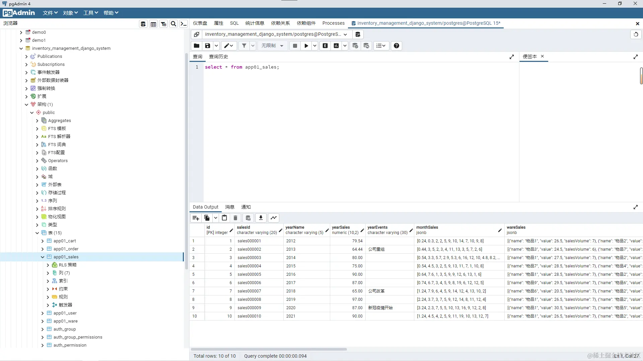Switch to the 查询历史 tab
This screenshot has width=643, height=361.
(x=218, y=57)
